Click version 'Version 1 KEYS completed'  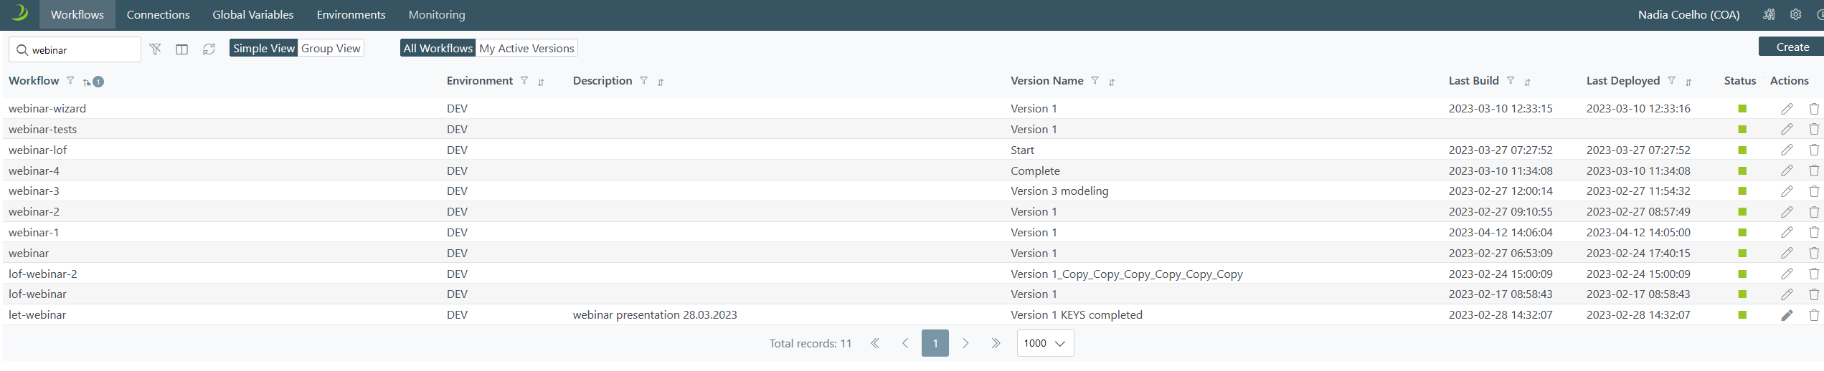point(1077,315)
